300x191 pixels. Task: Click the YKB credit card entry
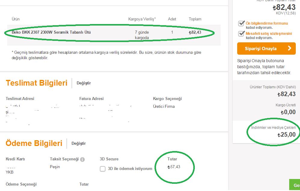point(10,172)
